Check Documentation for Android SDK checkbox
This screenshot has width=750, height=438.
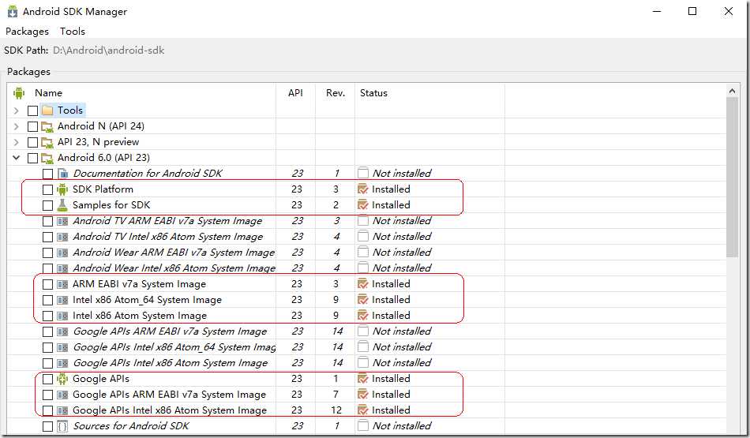[47, 174]
